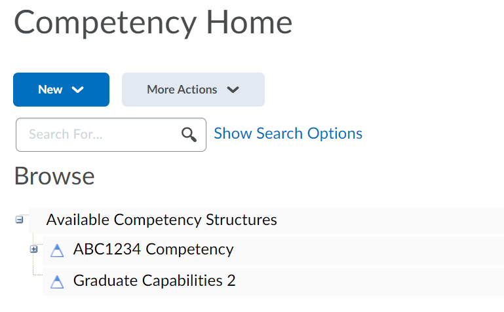Click the placeholder text in the search box
This screenshot has height=312, width=504.
pyautogui.click(x=66, y=134)
